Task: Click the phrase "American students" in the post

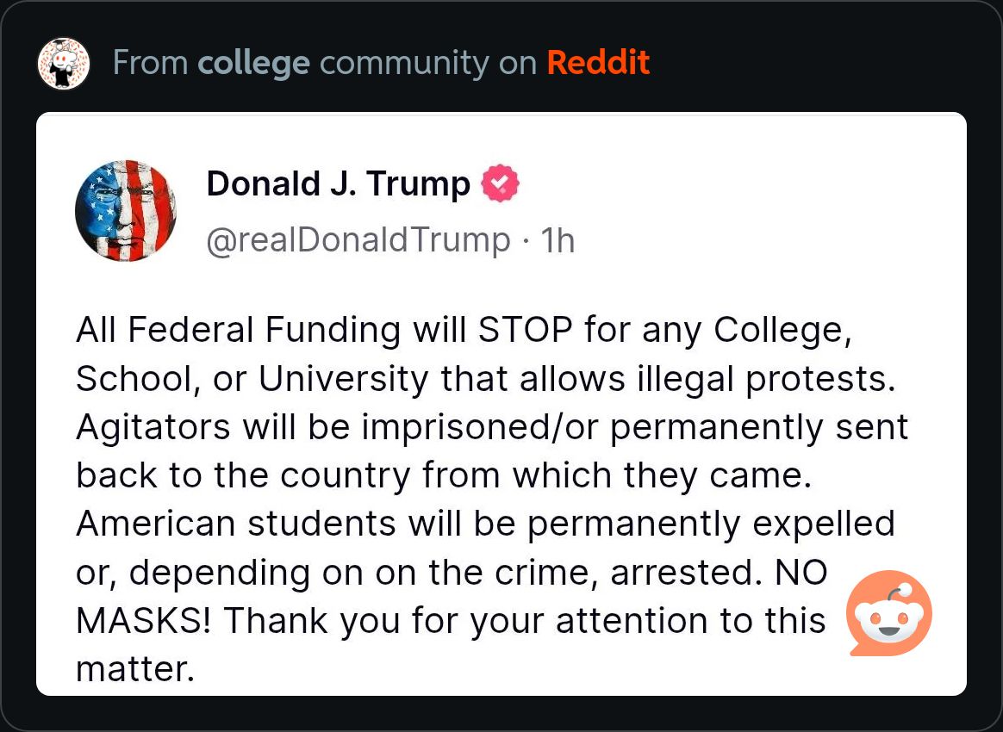Action: click(235, 524)
